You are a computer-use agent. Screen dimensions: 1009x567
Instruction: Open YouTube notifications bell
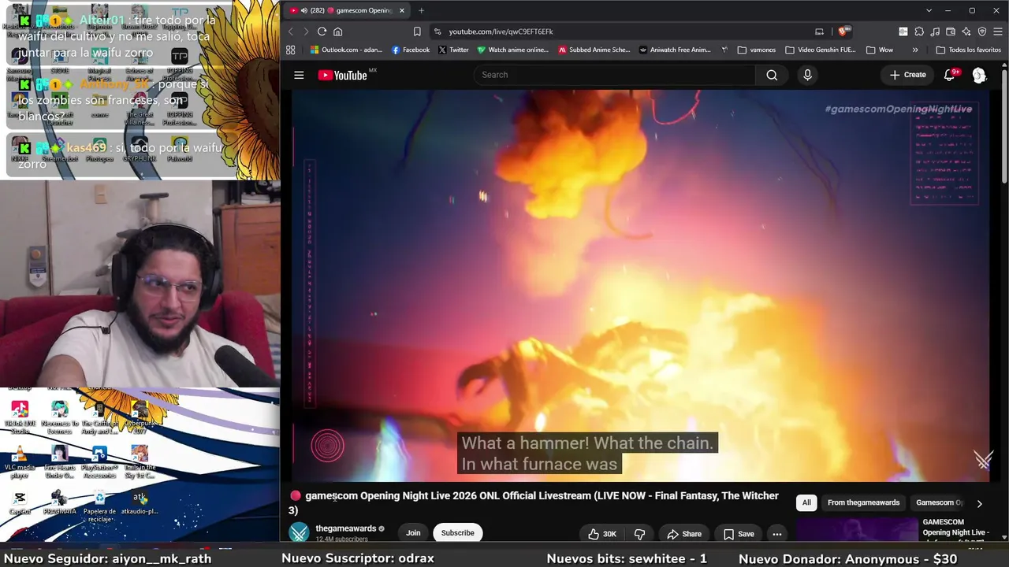pyautogui.click(x=949, y=75)
